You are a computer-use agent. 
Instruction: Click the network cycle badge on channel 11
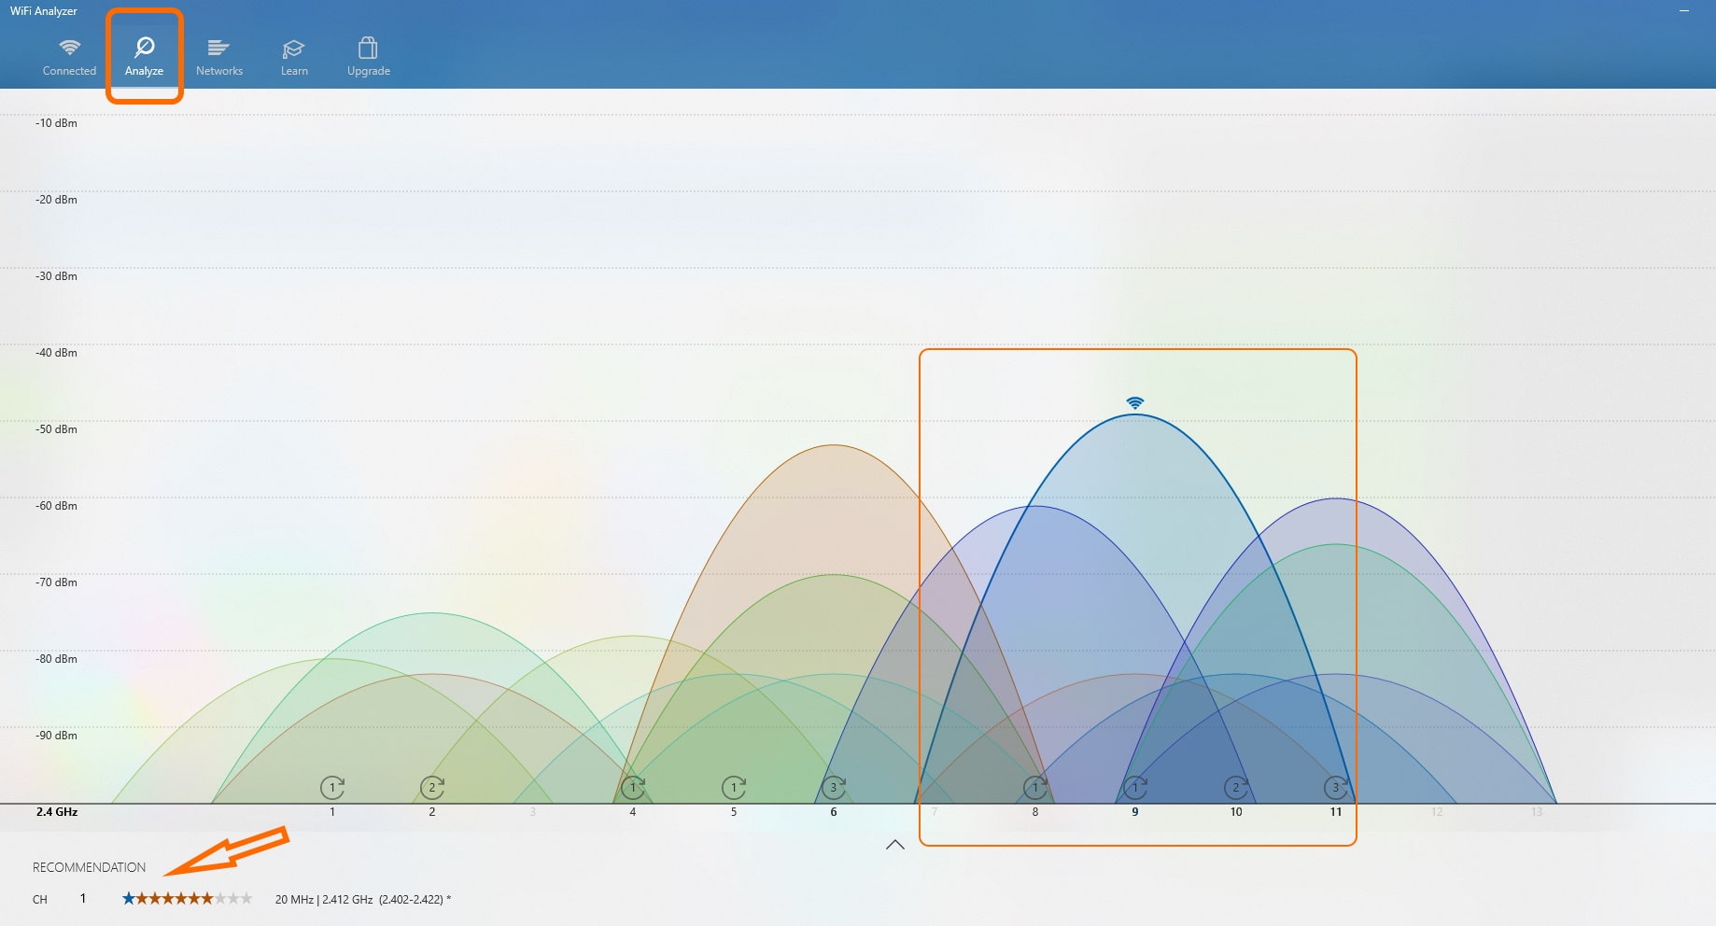(1336, 787)
